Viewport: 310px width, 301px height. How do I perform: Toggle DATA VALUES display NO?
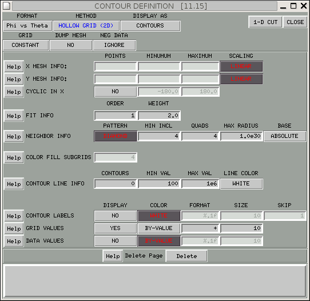point(116,241)
